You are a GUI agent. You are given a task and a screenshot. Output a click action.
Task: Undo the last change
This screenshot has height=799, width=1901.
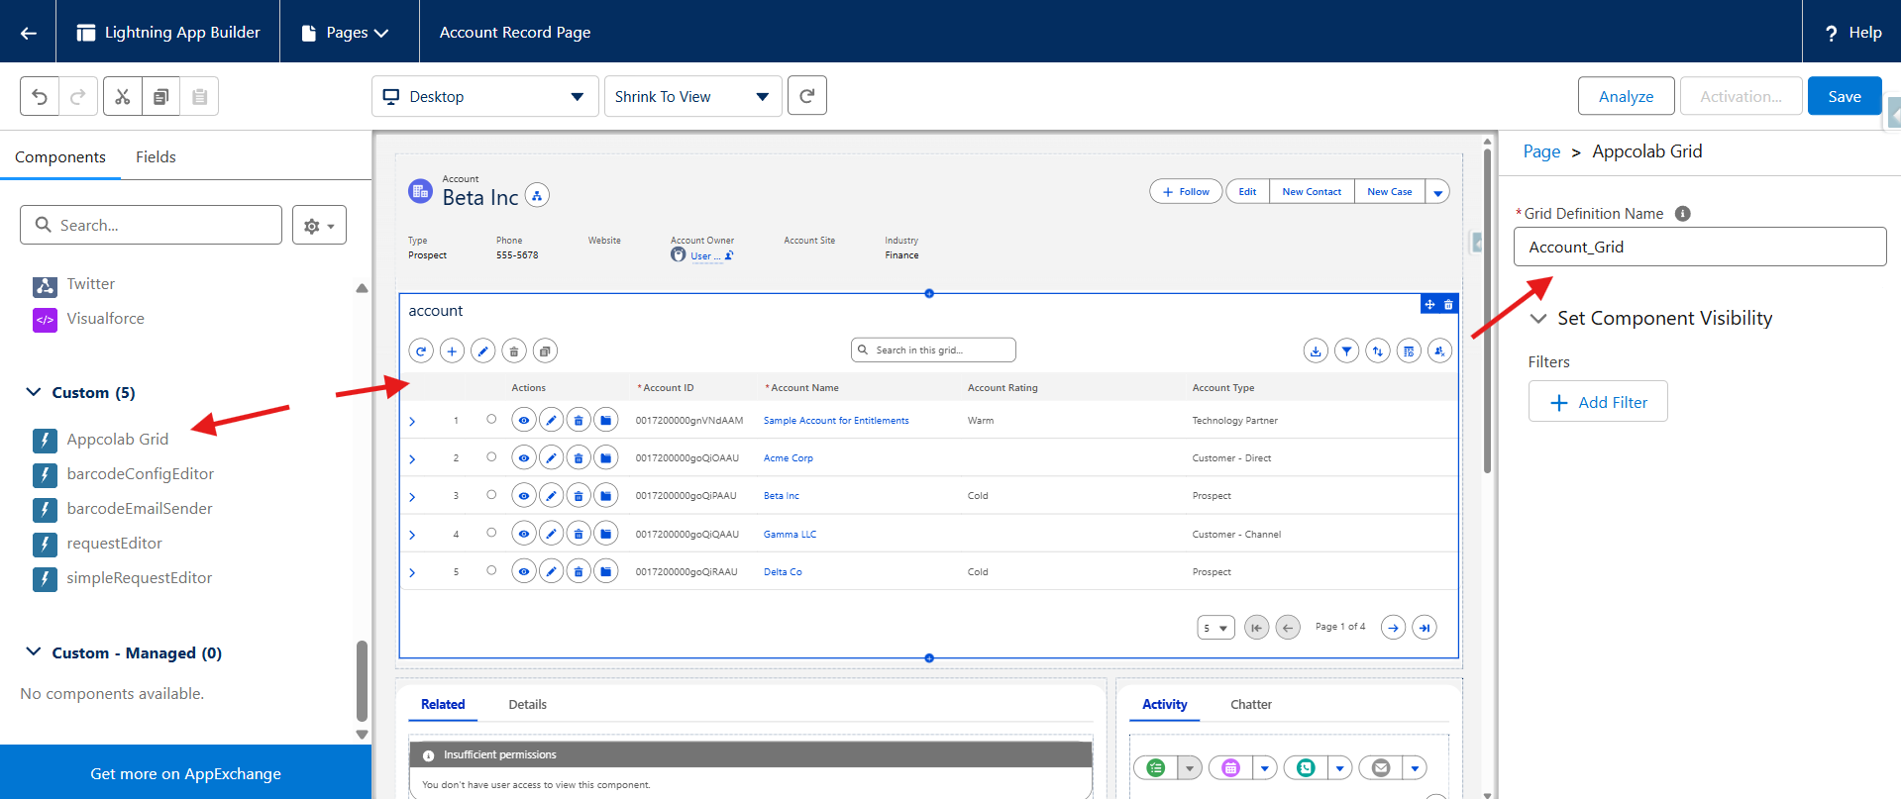point(40,96)
